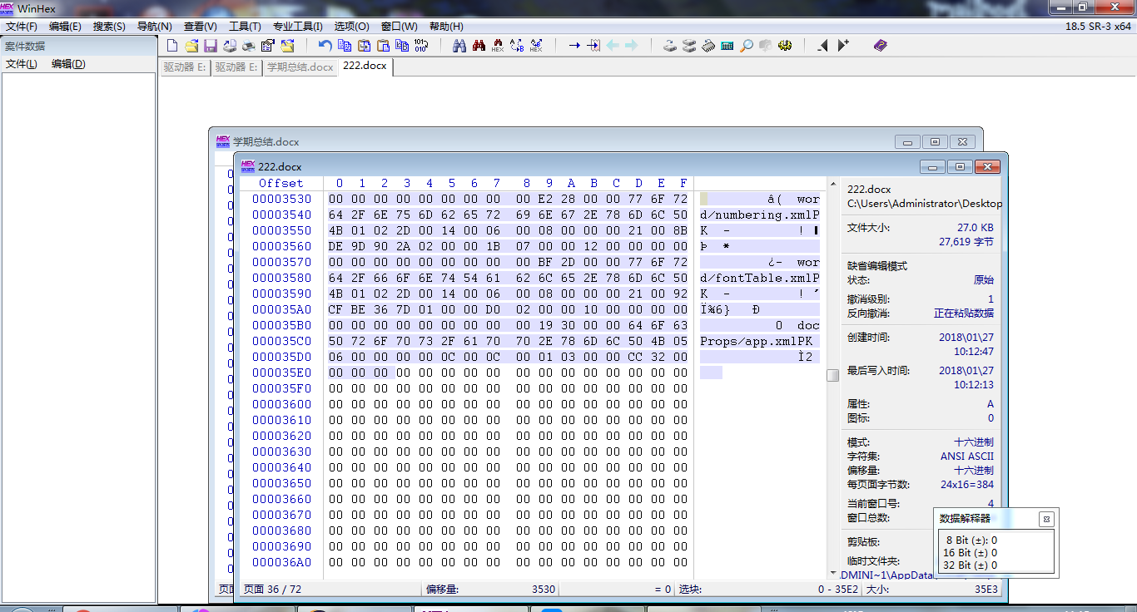
Task: Click the Modify Data 101/010 icon
Action: tap(421, 46)
